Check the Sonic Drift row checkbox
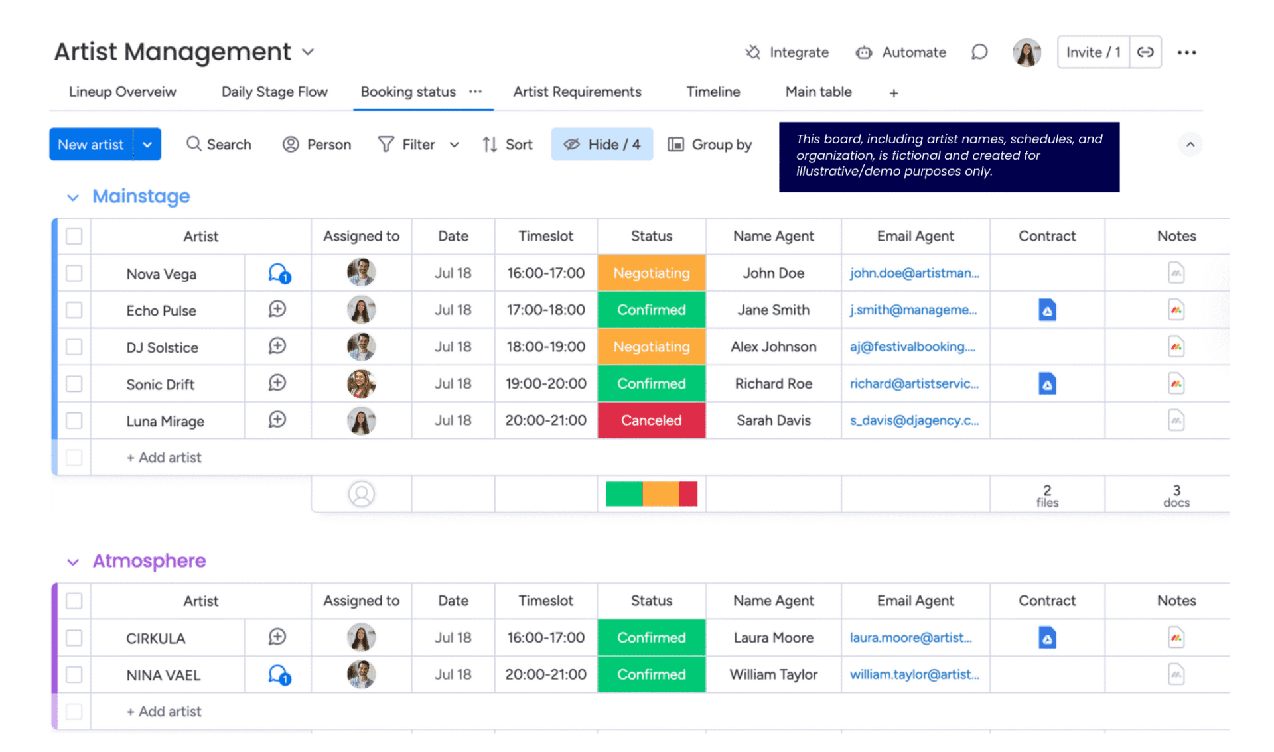The width and height of the screenshot is (1274, 752). [74, 384]
